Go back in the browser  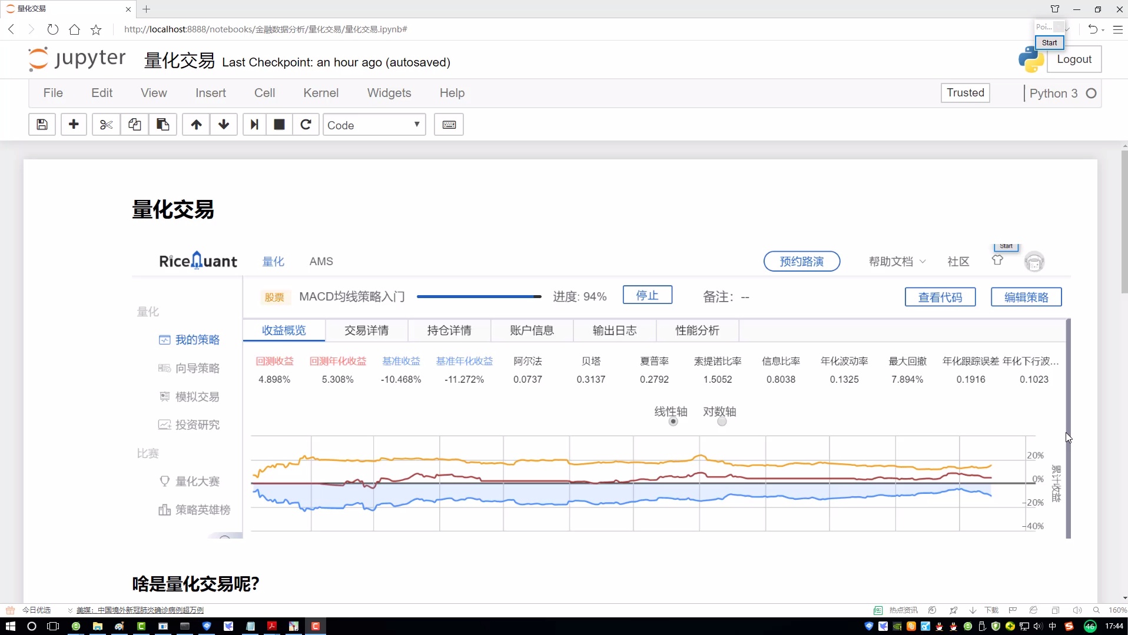tap(11, 29)
